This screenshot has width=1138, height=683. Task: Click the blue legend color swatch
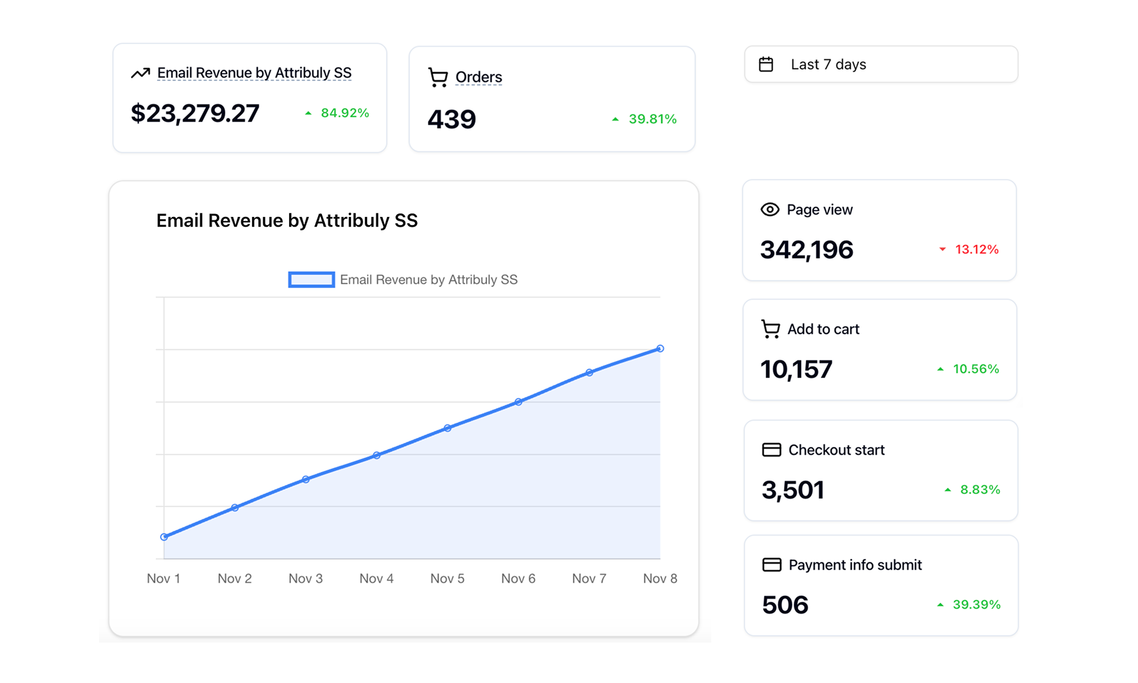312,279
